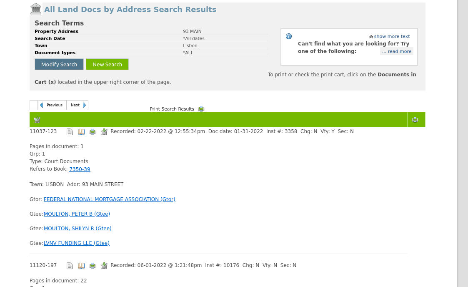
Task: Click the Modify Search button
Action: pos(59,64)
